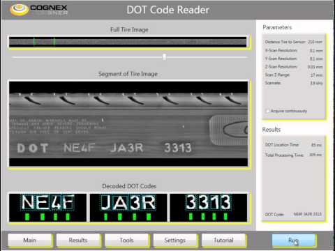The image size is (335, 251).
Task: Click the tire image position slider handle
Action: click(x=164, y=57)
